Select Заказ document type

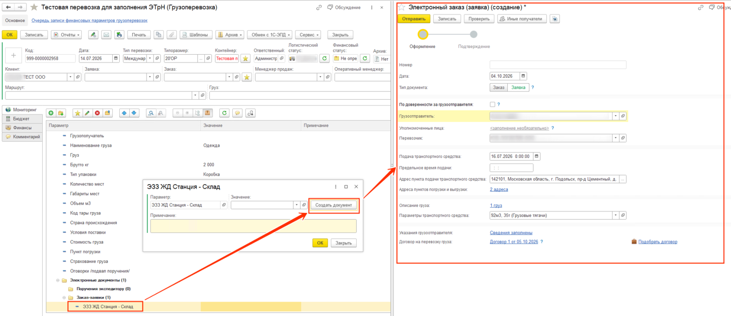499,87
